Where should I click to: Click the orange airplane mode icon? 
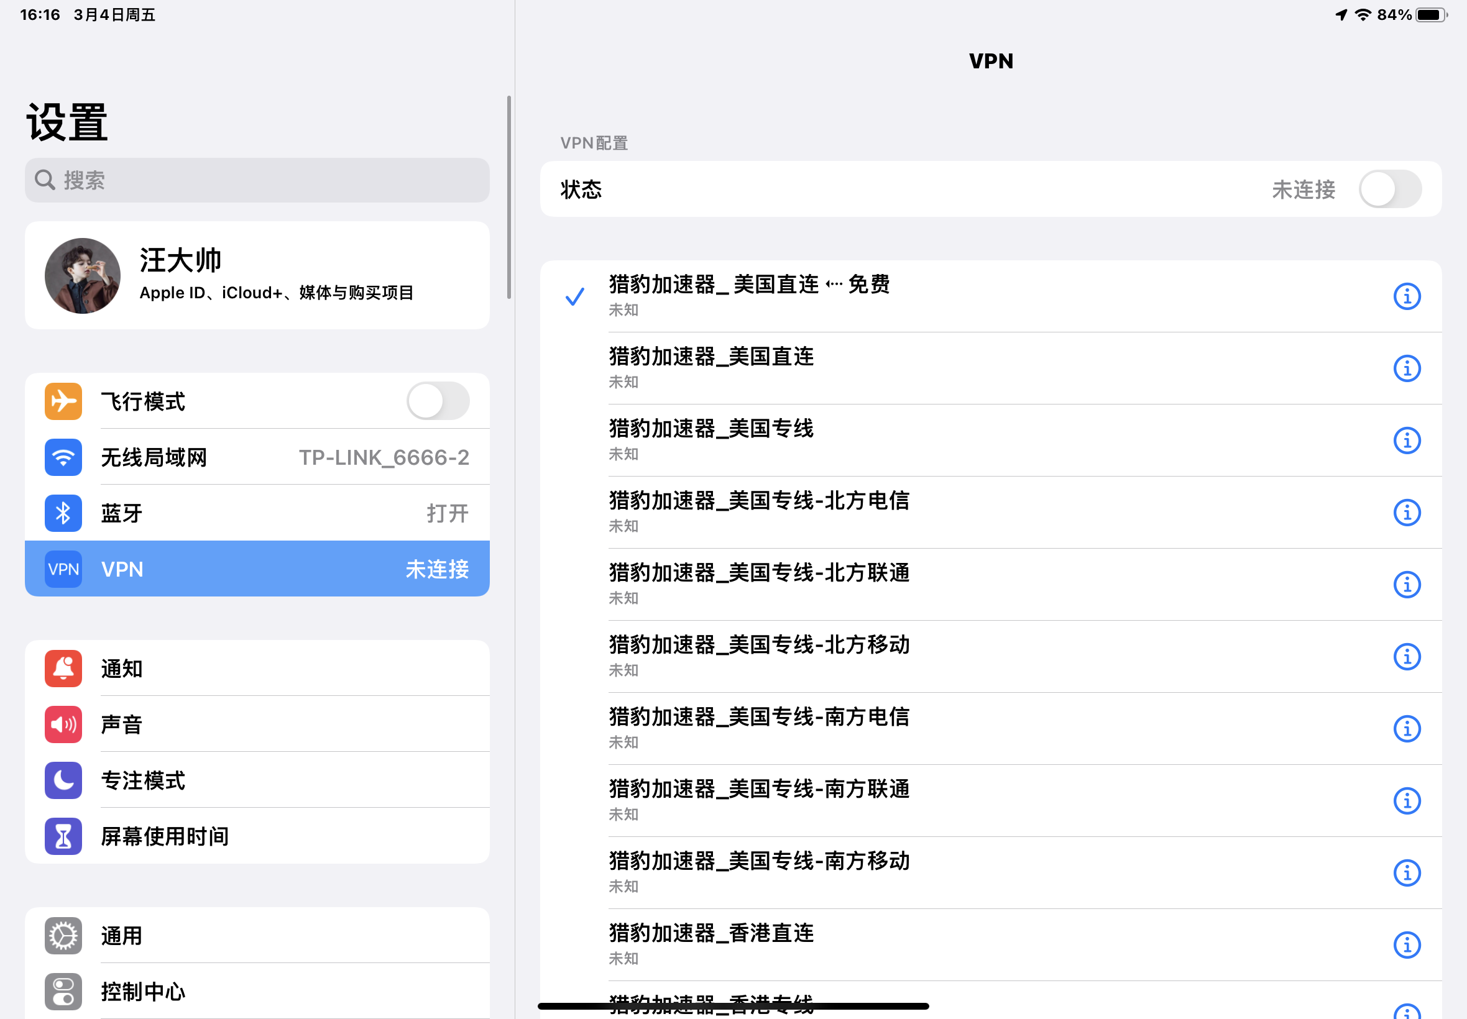[x=63, y=401]
